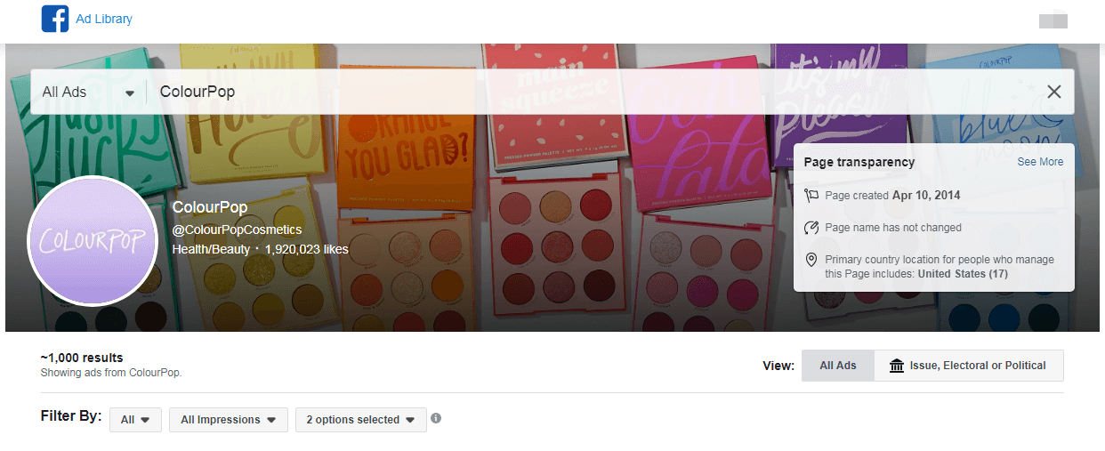This screenshot has width=1105, height=451.
Task: Click the ColourPop page name heading
Action: (210, 207)
